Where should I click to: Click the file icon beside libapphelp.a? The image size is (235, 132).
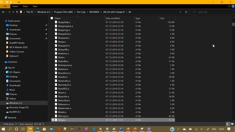(x=56, y=22)
